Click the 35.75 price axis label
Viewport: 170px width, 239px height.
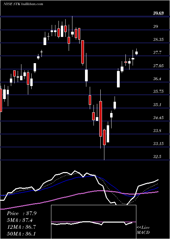[x=158, y=92]
